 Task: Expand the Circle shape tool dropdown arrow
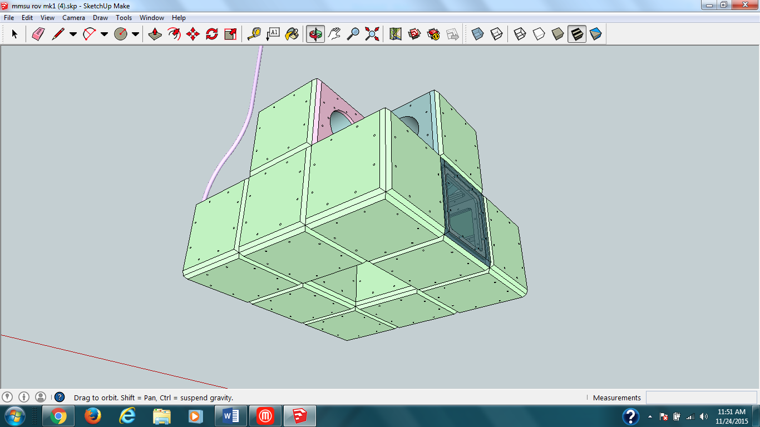pyautogui.click(x=135, y=34)
